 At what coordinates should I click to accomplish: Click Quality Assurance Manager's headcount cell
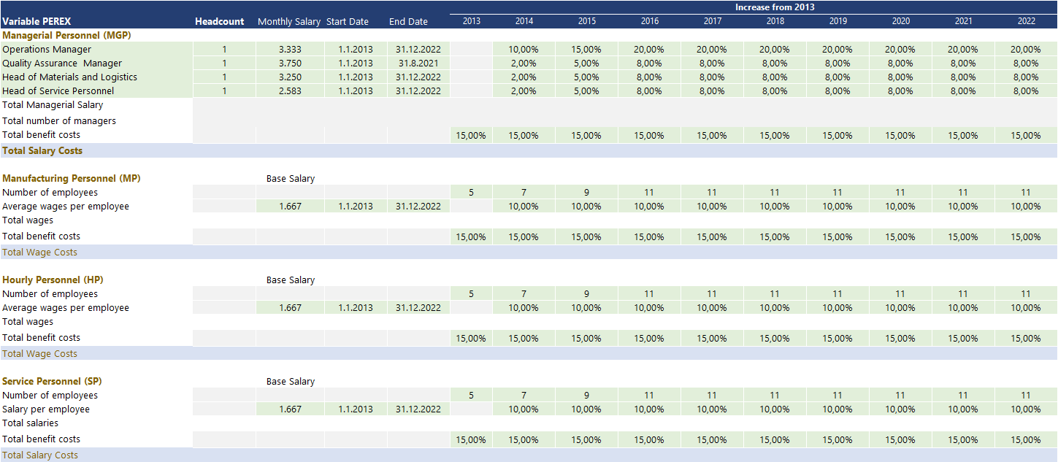224,63
